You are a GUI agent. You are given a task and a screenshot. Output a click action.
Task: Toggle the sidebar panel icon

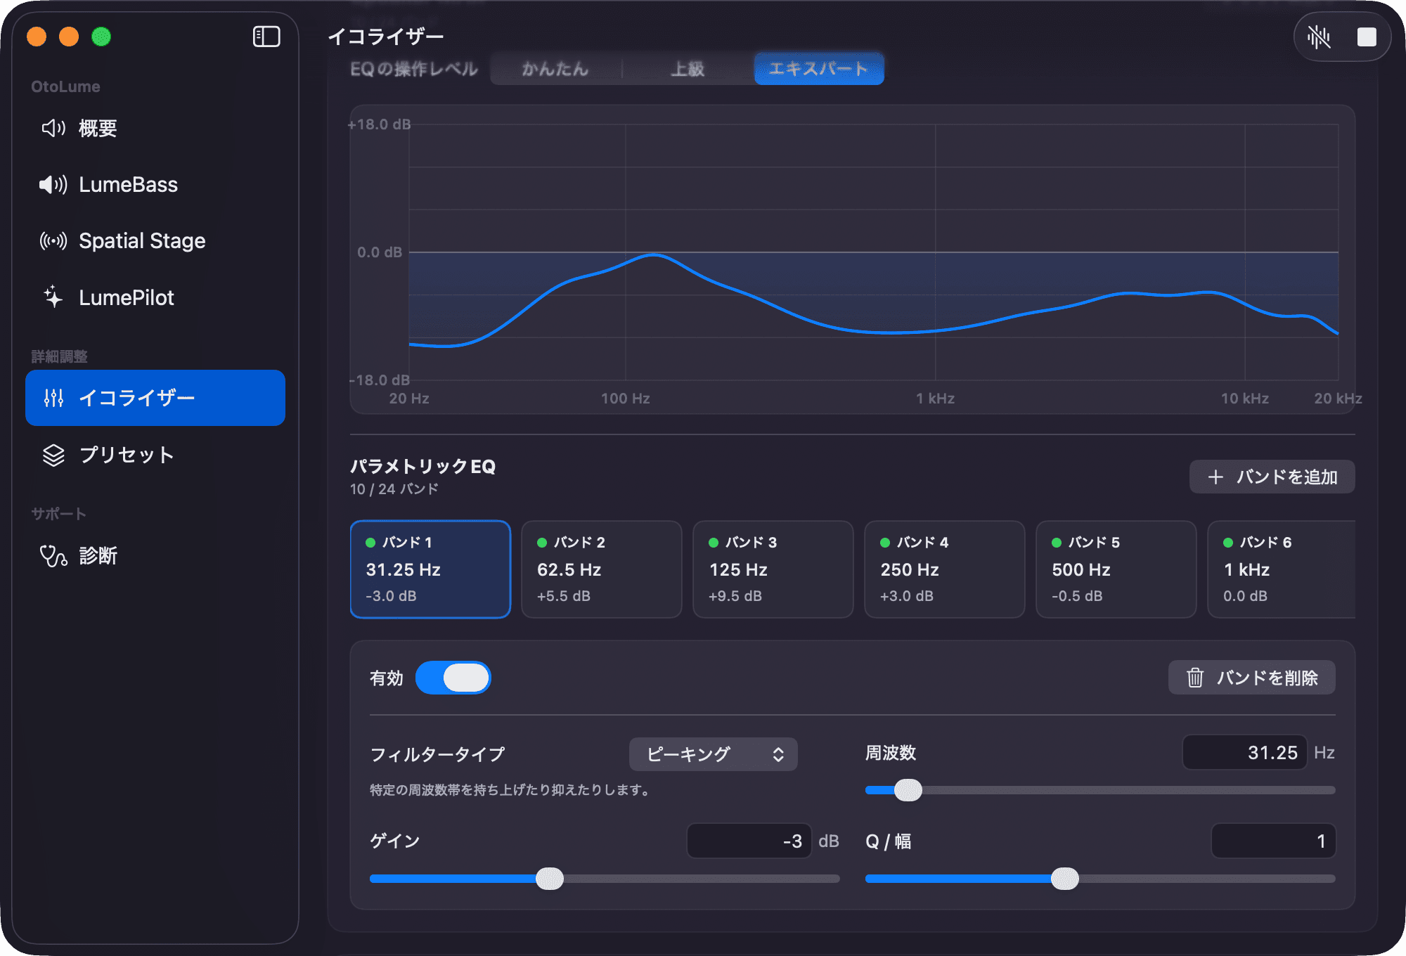pos(266,37)
